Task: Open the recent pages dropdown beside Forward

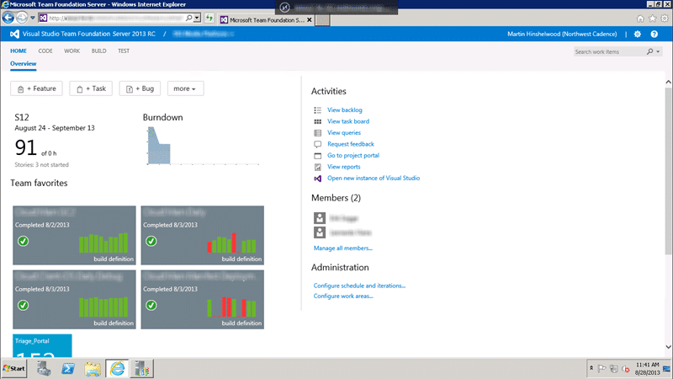Action: [33, 18]
